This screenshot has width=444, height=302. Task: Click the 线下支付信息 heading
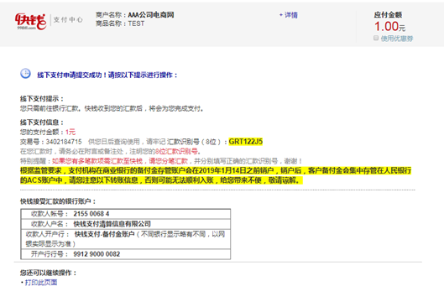coord(42,122)
